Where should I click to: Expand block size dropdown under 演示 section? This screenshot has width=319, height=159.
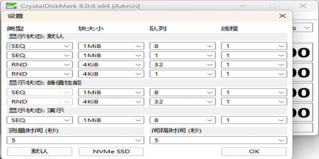(111, 120)
